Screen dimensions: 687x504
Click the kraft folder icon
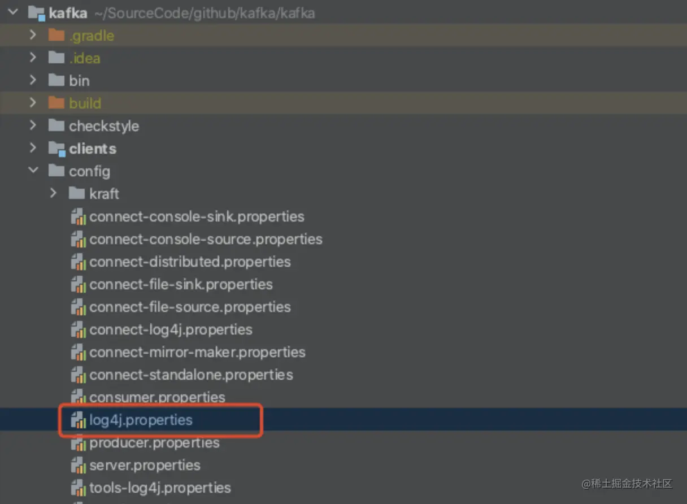coord(76,194)
